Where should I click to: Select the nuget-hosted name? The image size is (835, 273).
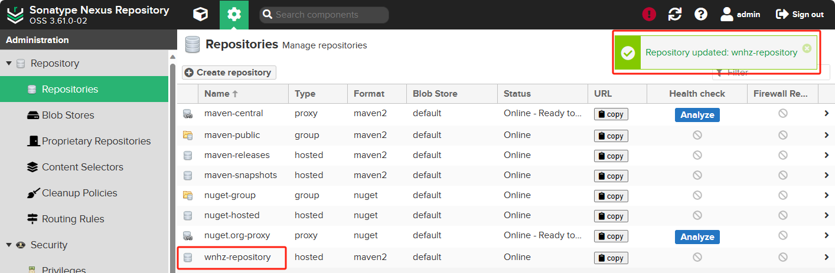point(231,215)
